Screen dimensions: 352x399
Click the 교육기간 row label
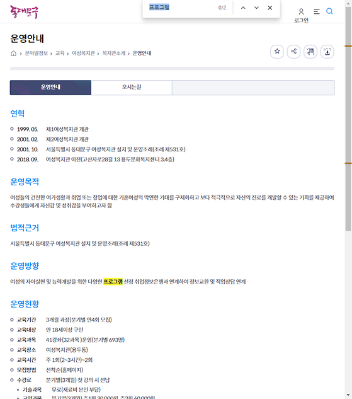pyautogui.click(x=26, y=320)
